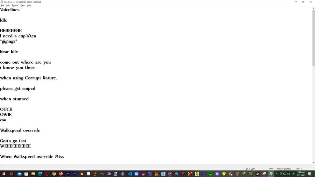Launch Adobe Premiere Pro from the taskbar
Viewport: 315px width, 177px height.
pos(75,174)
